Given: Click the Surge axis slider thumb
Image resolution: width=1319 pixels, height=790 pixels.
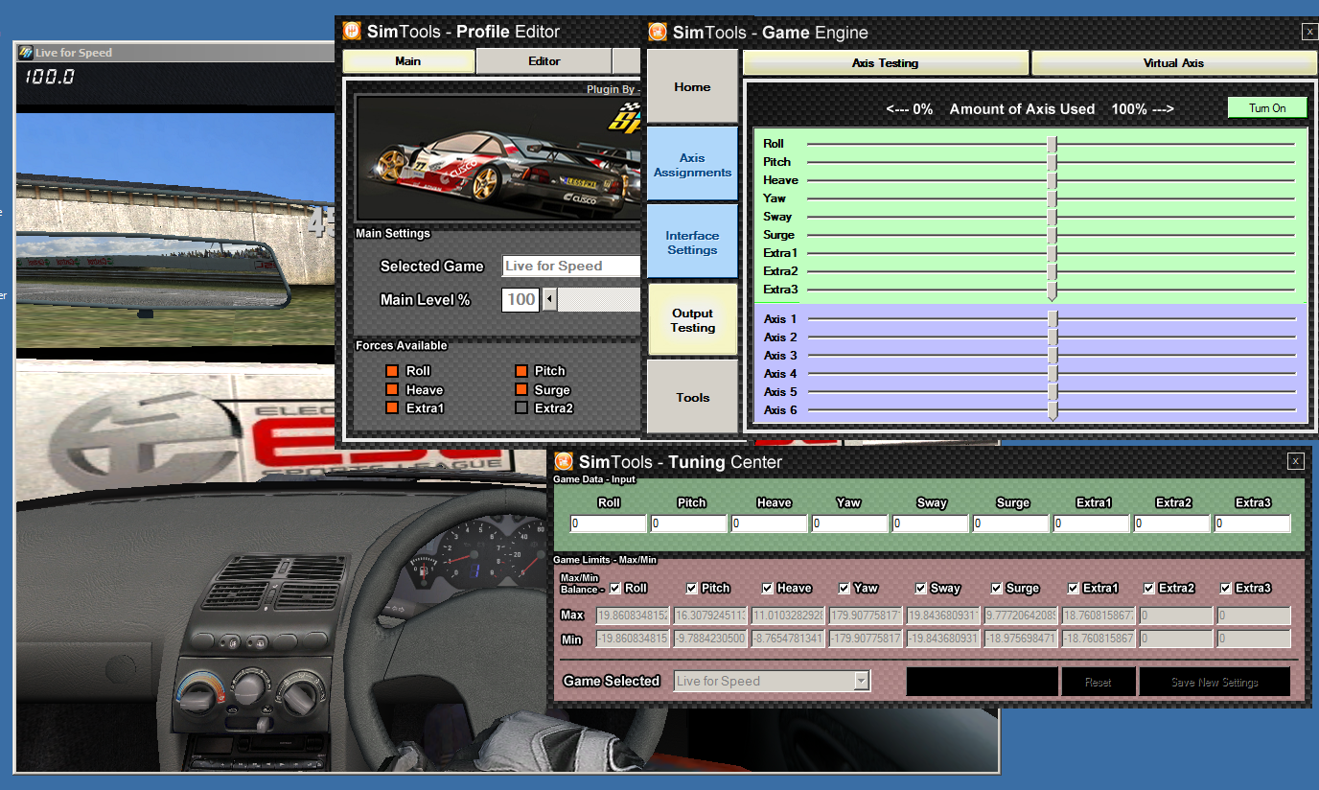Looking at the screenshot, I should tap(1052, 235).
